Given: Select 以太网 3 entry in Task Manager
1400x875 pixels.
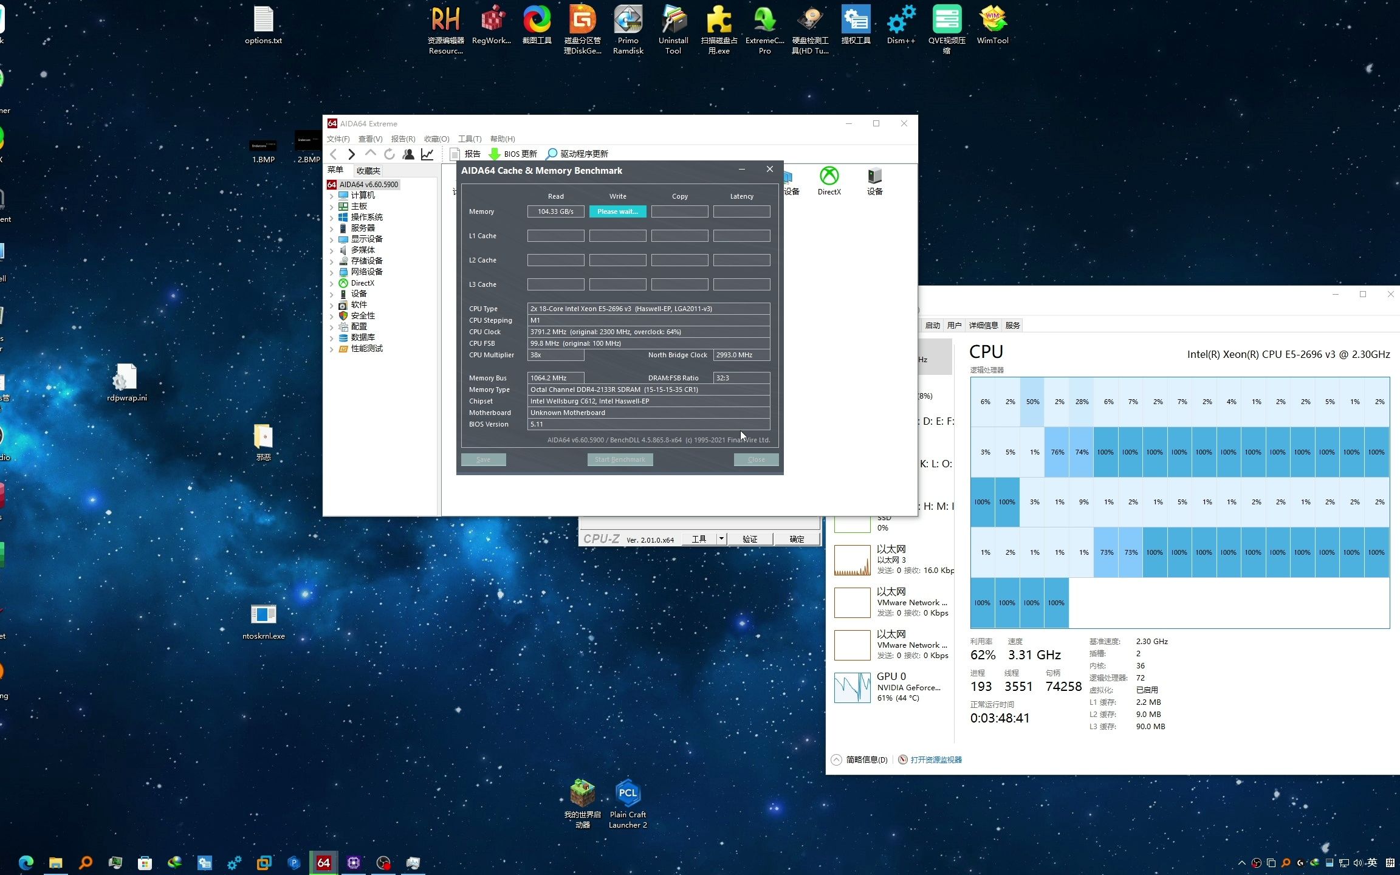Looking at the screenshot, I should pyautogui.click(x=893, y=560).
